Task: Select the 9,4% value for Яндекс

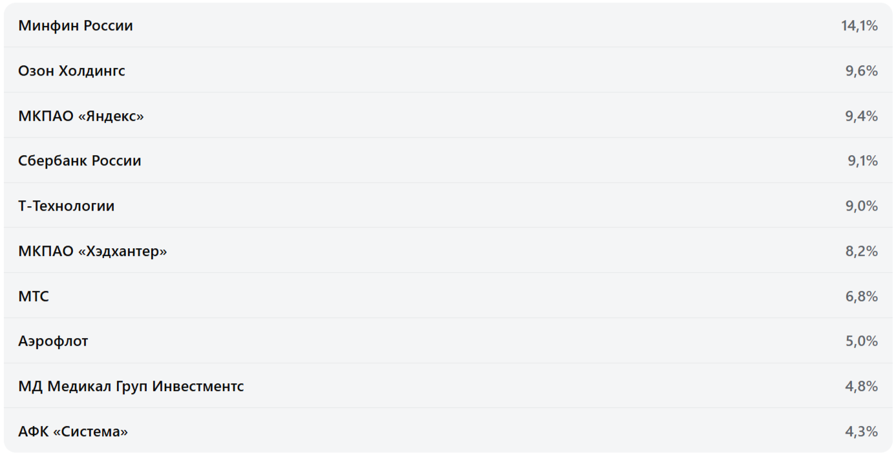Action: click(861, 116)
